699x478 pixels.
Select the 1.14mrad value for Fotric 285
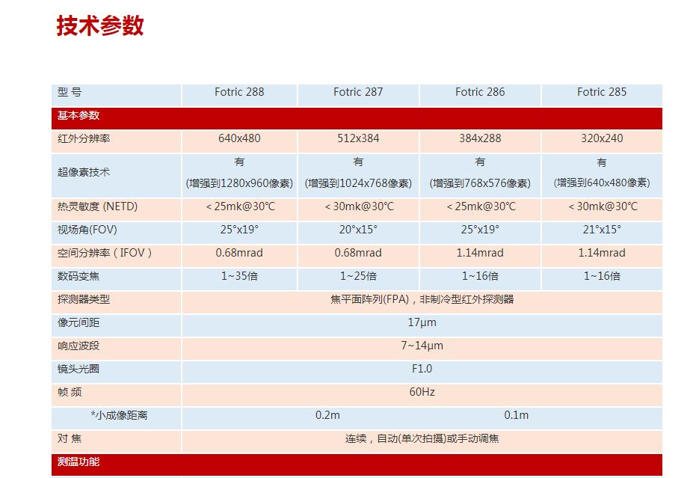point(602,253)
